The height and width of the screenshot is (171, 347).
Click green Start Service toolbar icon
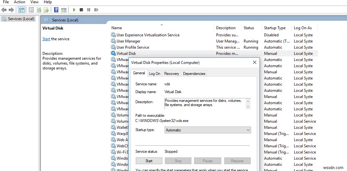pos(74,10)
